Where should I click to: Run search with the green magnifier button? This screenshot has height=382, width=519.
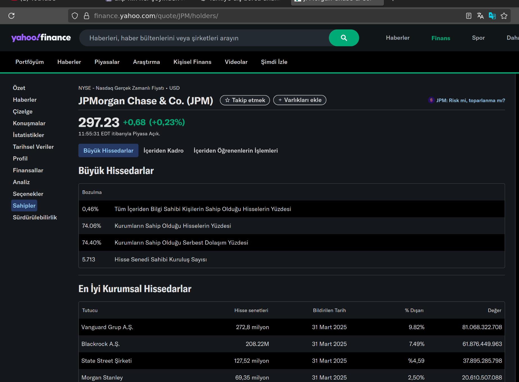[344, 38]
